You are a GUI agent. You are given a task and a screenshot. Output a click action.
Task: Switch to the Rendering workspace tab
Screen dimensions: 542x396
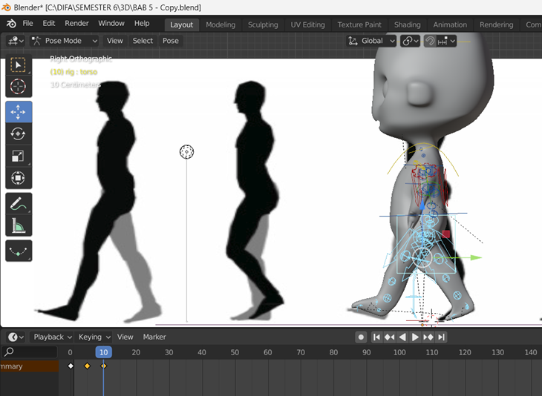tap(497, 25)
